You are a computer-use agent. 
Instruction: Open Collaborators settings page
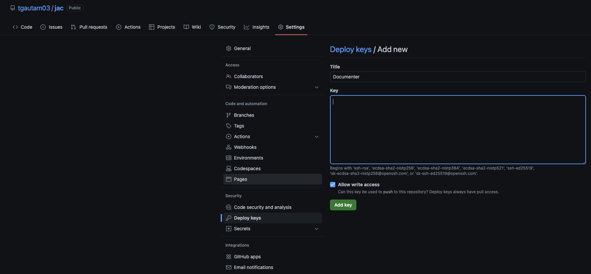[x=273, y=76]
